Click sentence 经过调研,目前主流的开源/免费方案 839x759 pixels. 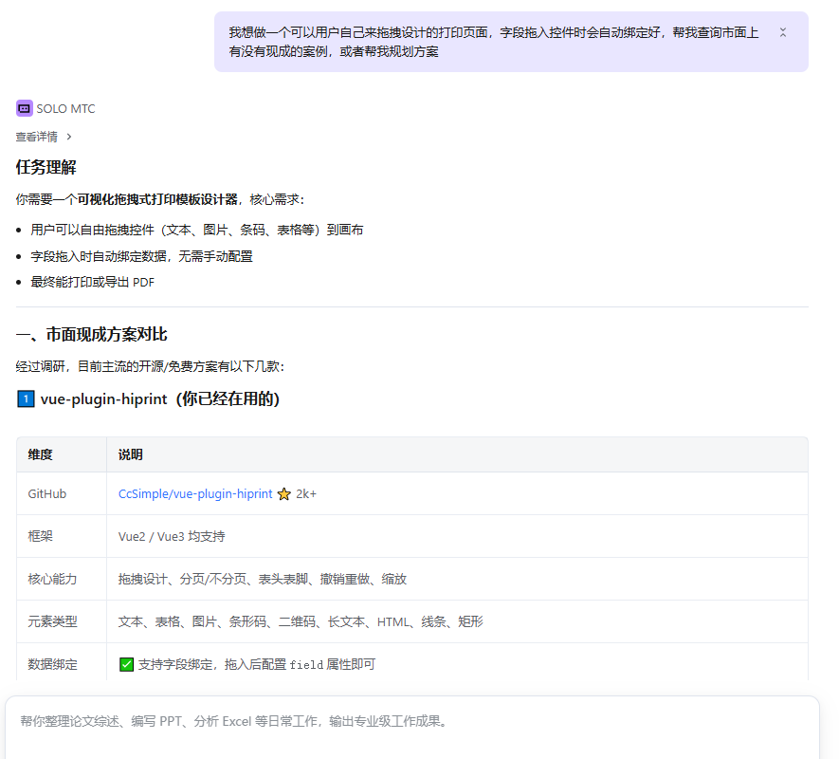[150, 366]
